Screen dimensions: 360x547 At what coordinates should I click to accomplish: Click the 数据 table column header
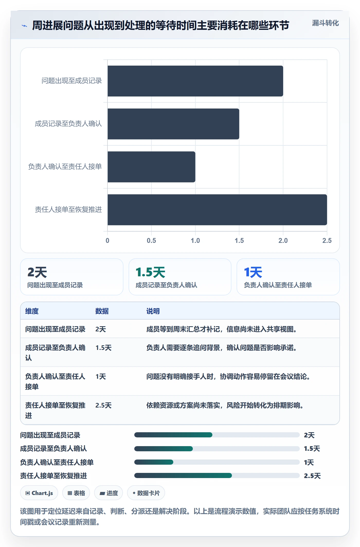(x=102, y=311)
